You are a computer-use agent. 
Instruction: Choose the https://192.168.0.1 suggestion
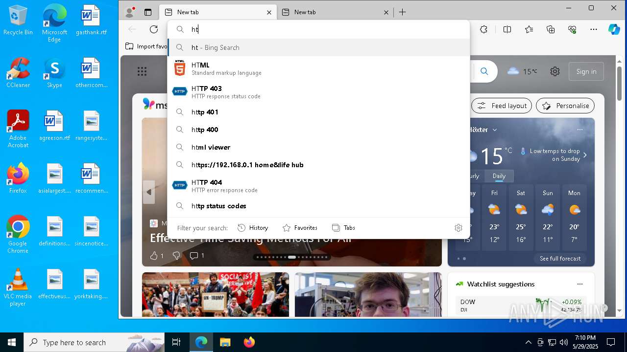pos(318,165)
